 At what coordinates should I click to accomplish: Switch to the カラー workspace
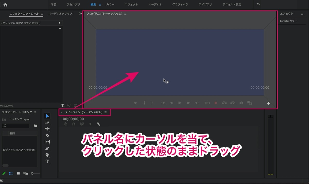tap(110, 5)
